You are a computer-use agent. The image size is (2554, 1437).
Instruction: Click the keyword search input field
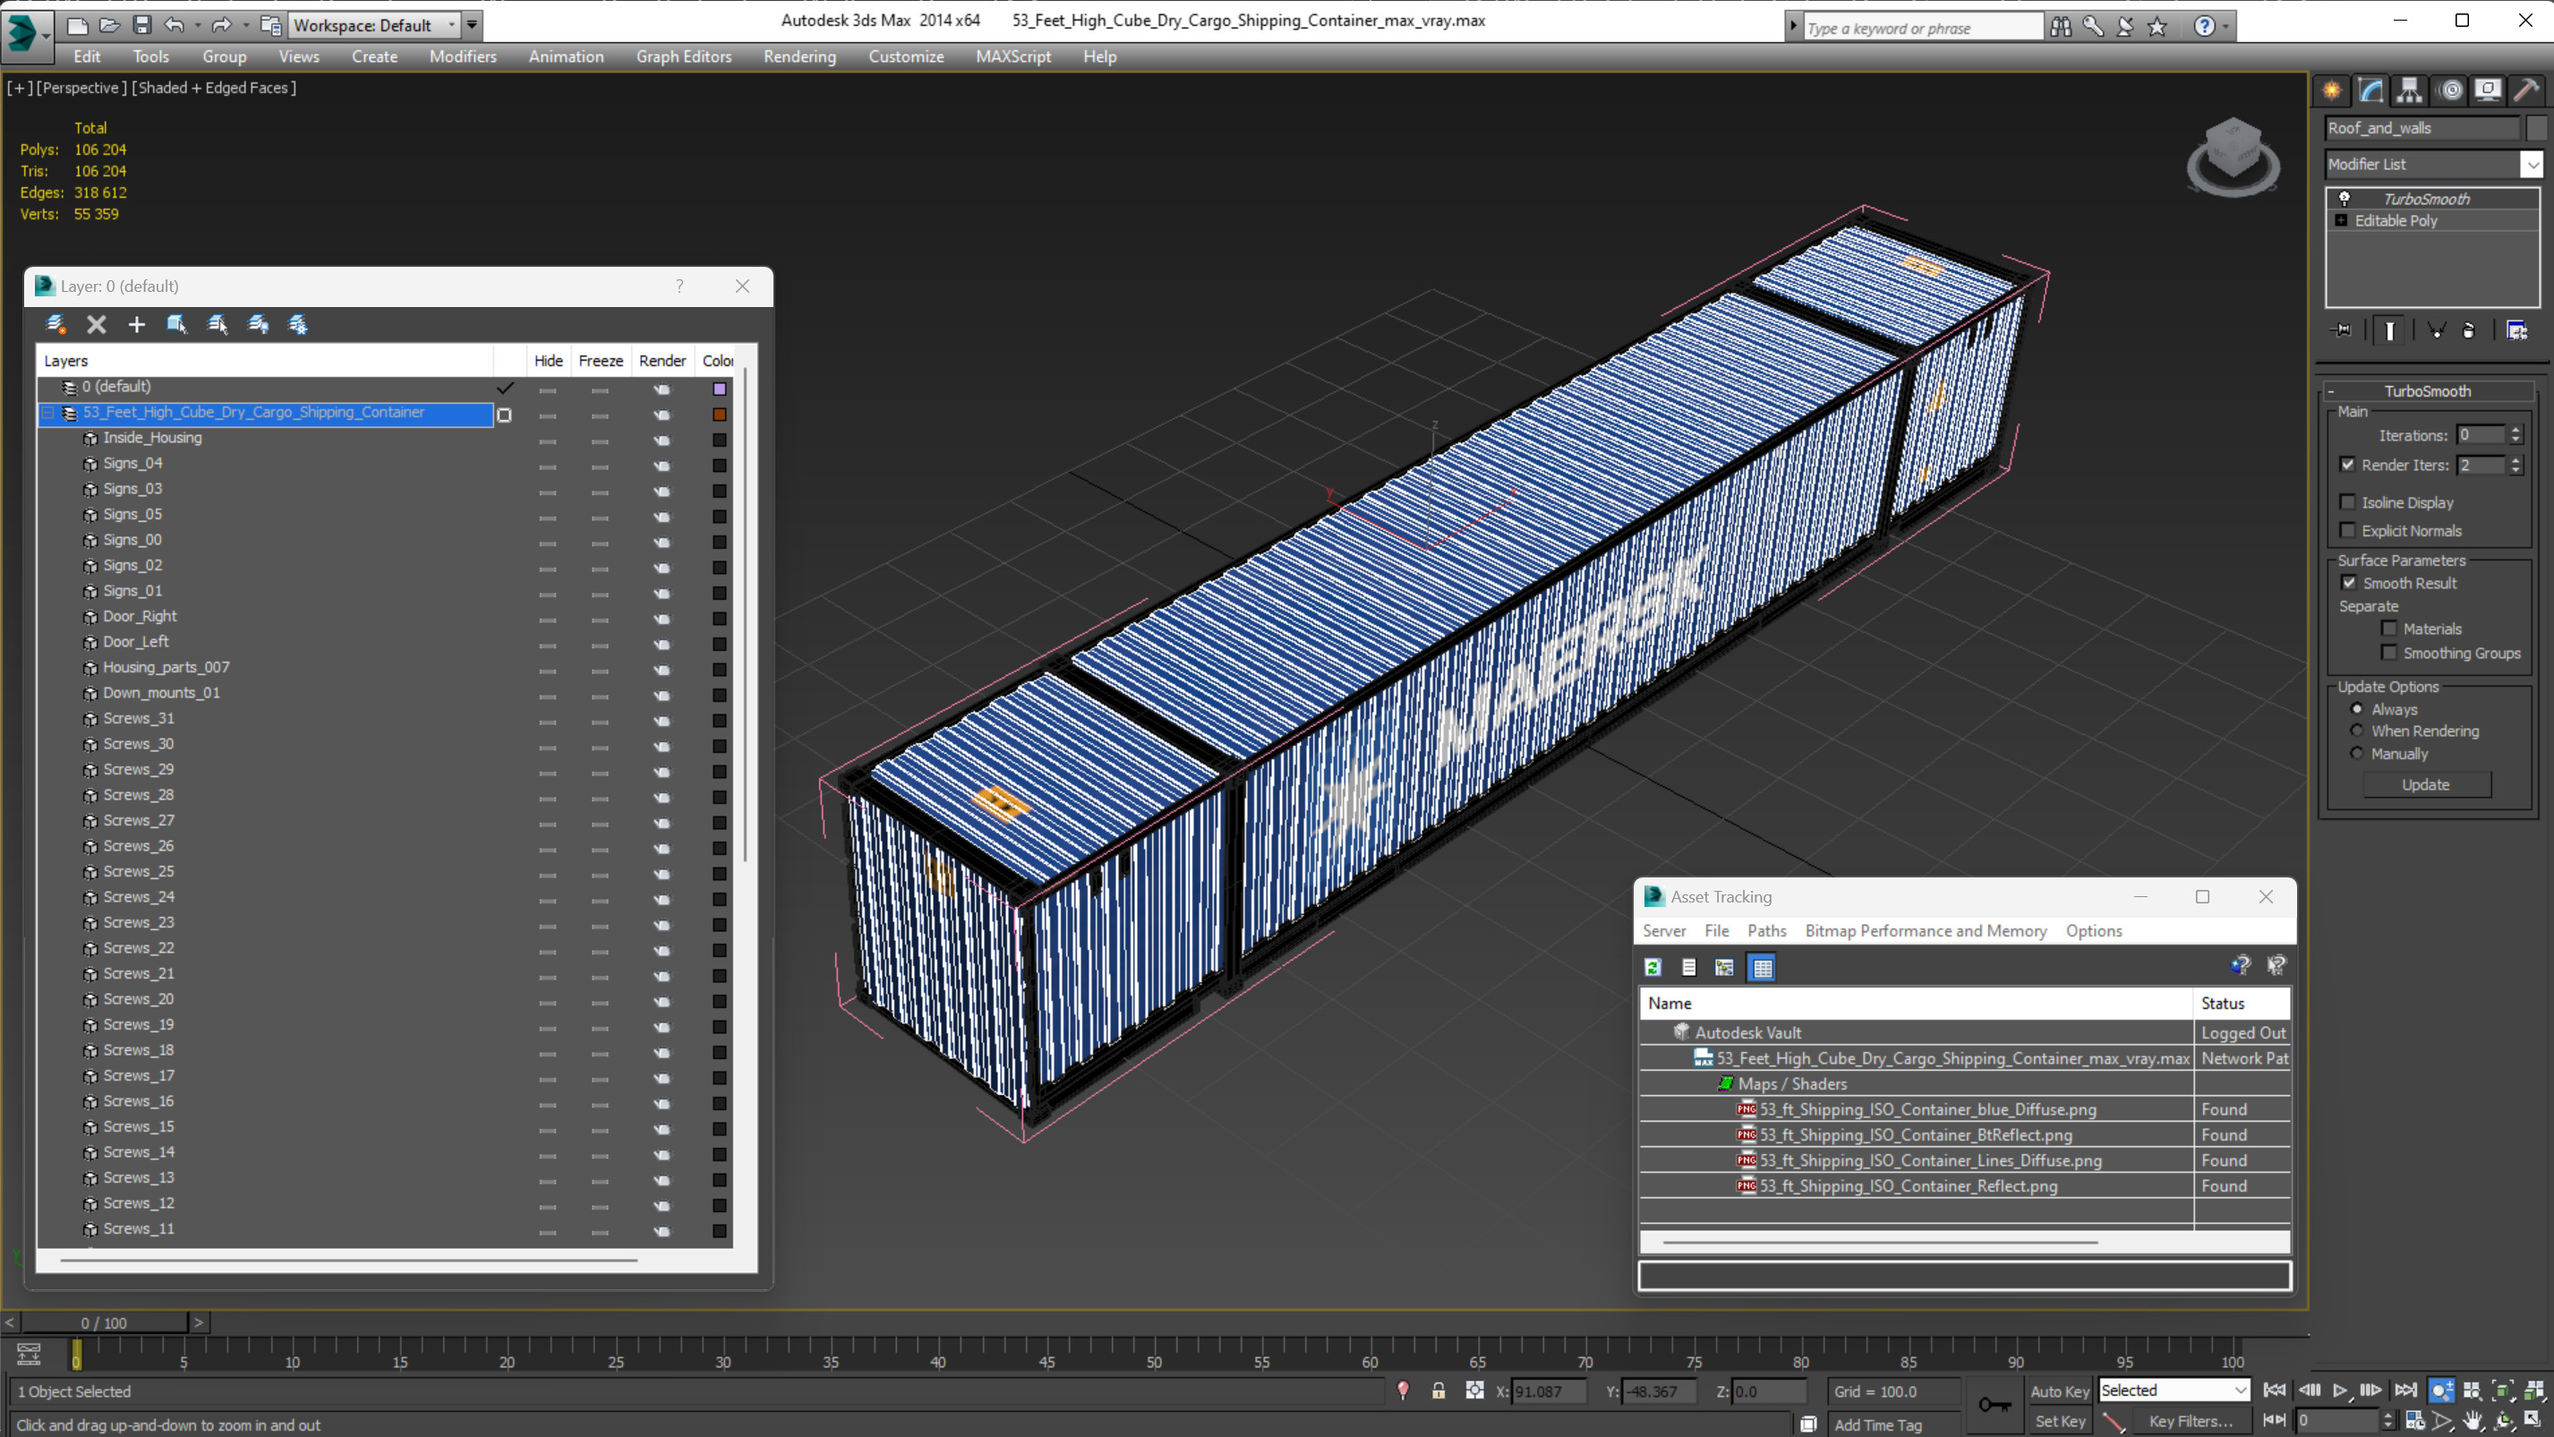(1923, 28)
